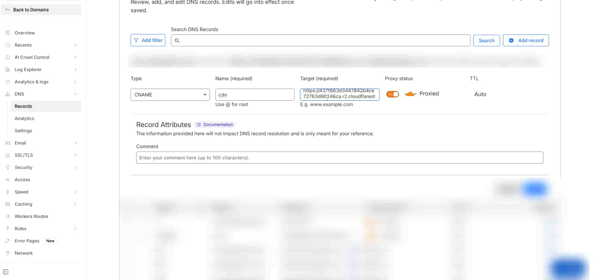
Task: Click the Security shield icon
Action: click(8, 167)
